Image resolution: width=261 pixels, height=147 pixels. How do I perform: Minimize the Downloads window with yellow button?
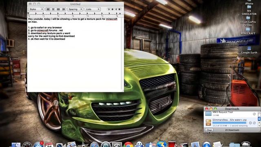(x=211, y=109)
